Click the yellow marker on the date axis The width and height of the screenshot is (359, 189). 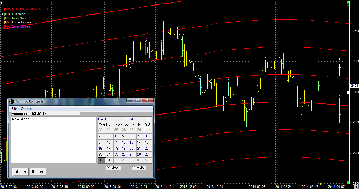coord(321,184)
